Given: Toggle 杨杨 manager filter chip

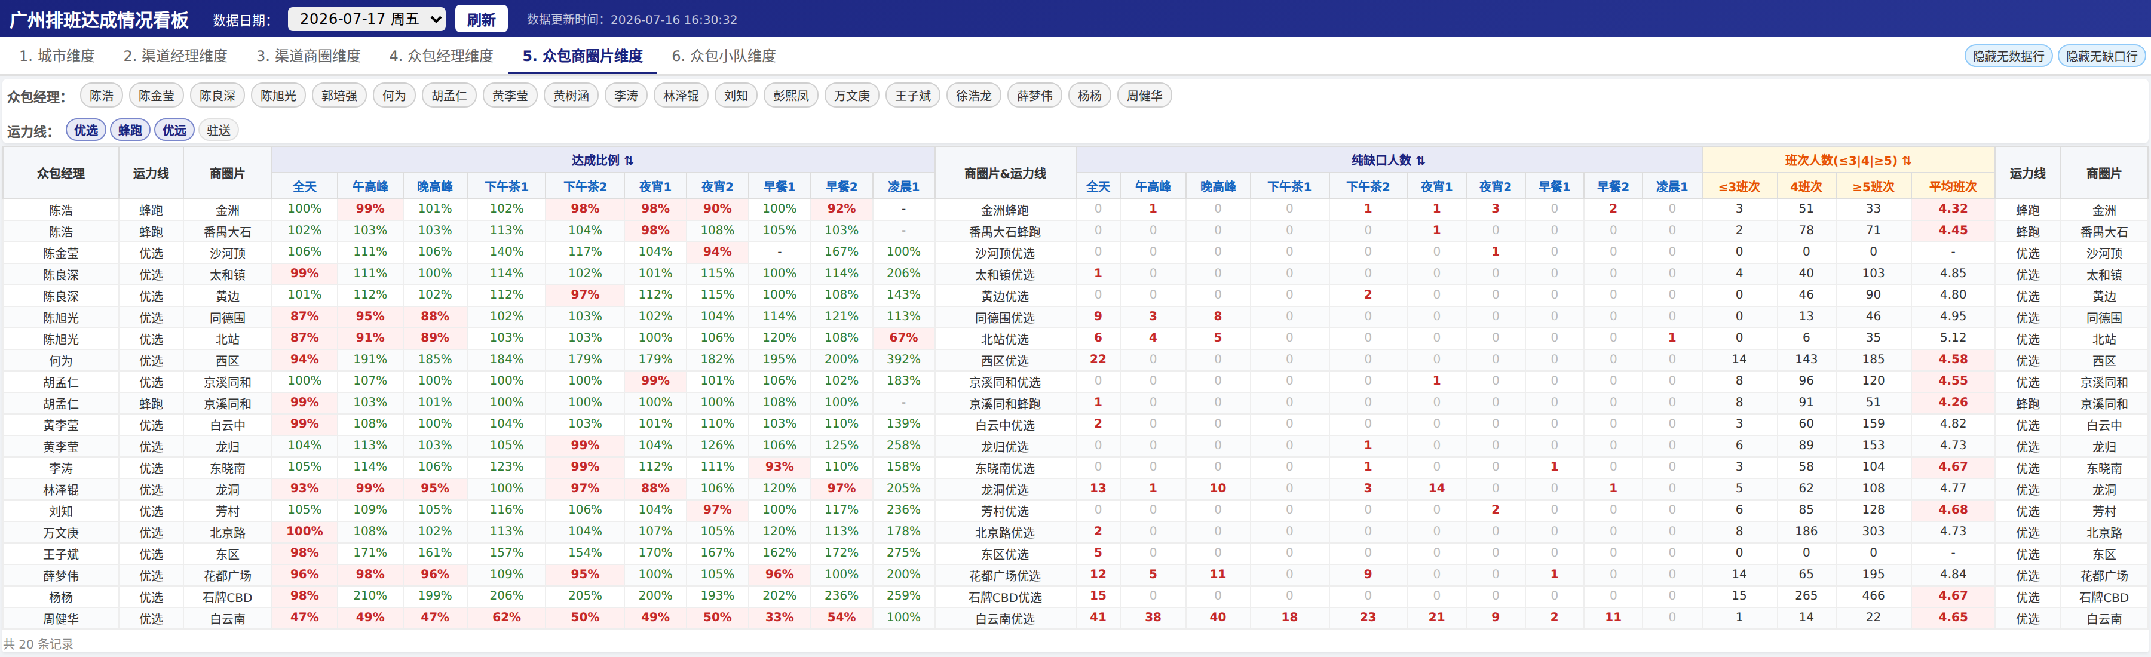Looking at the screenshot, I should point(1090,96).
